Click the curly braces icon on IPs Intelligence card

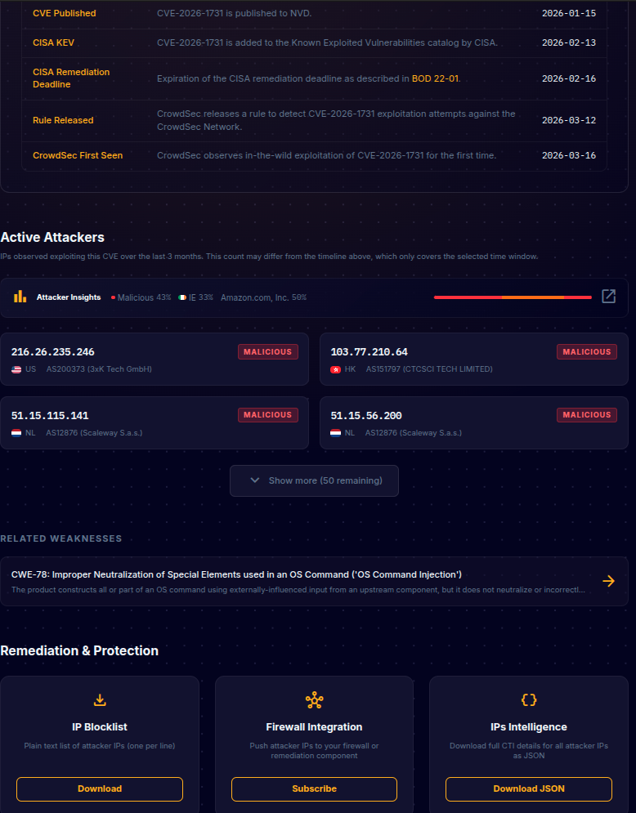(x=528, y=699)
